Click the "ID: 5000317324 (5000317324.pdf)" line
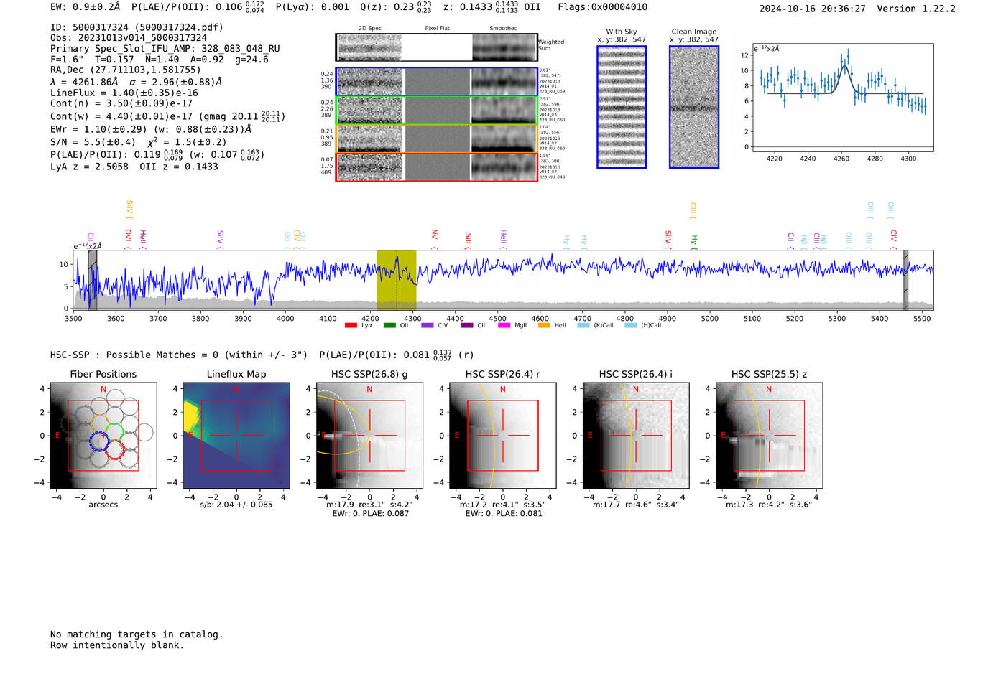Image resolution: width=1006 pixels, height=684 pixels. pos(137,27)
